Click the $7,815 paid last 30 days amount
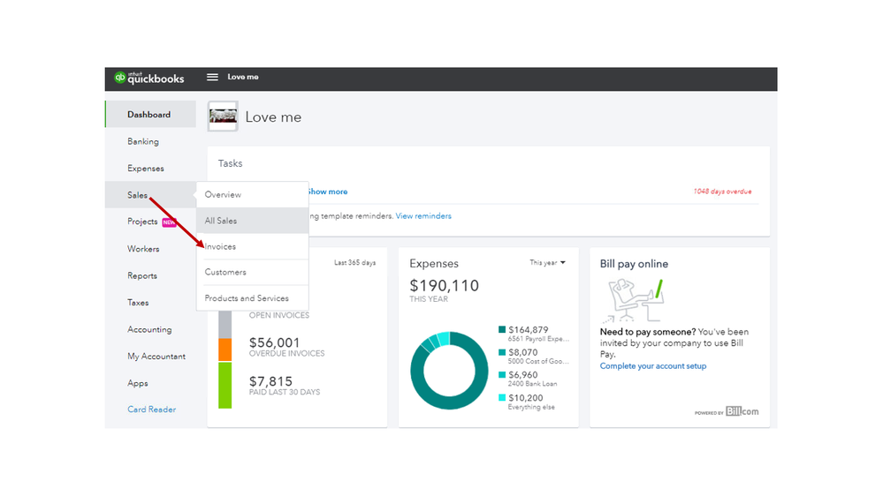The height and width of the screenshot is (496, 883). 270,381
